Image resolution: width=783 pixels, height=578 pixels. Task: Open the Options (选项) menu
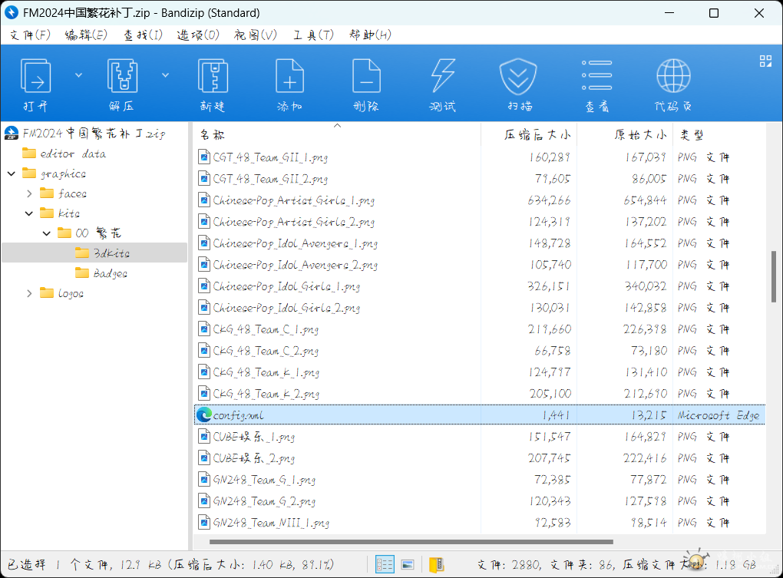tap(198, 35)
